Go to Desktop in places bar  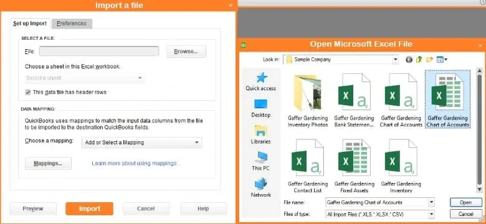pos(260,108)
